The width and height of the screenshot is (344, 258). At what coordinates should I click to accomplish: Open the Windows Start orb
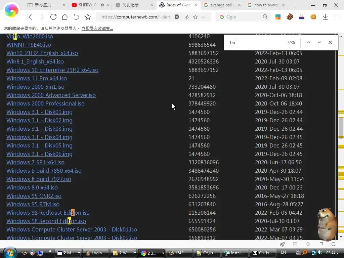point(10,253)
